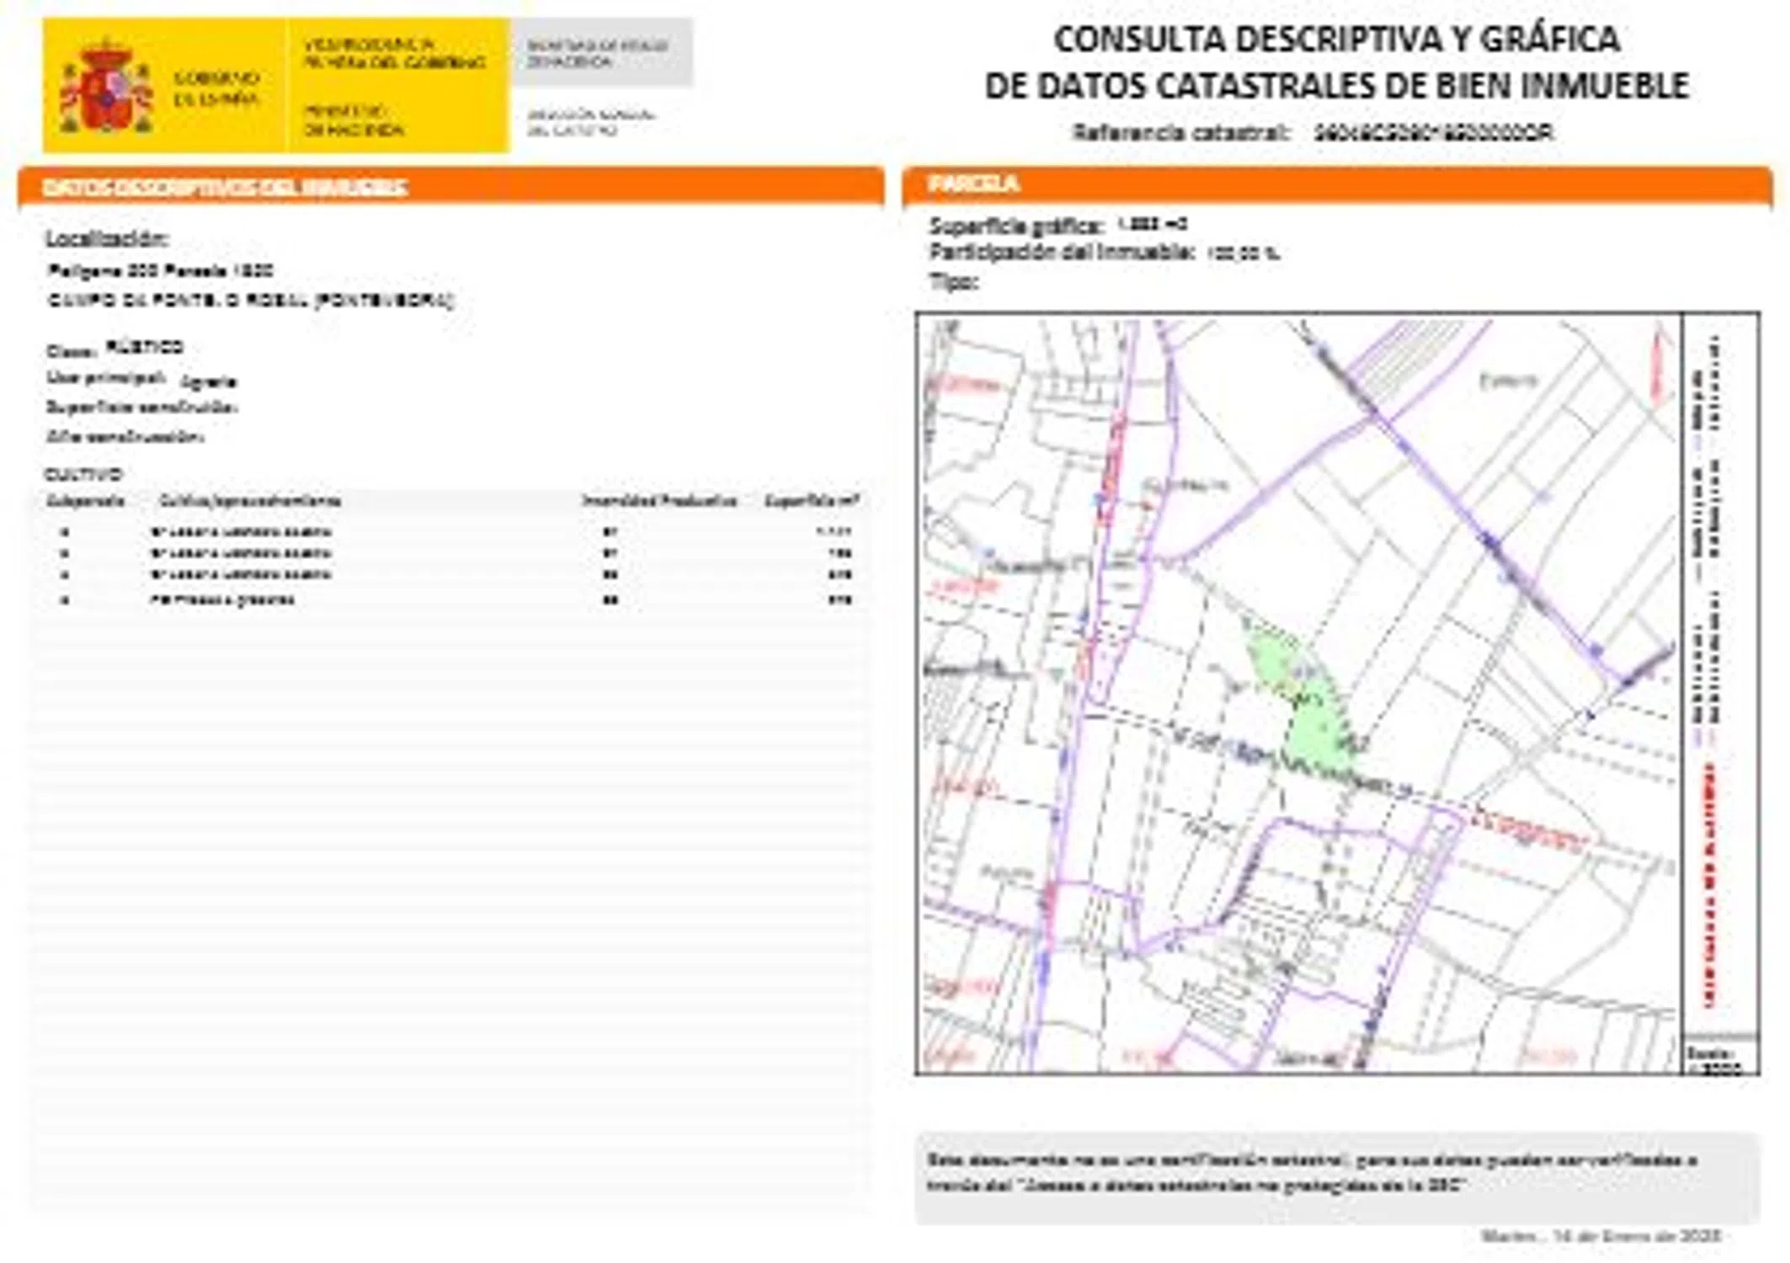Click the Escala box below the legend
The image size is (1790, 1263).
[1719, 1058]
